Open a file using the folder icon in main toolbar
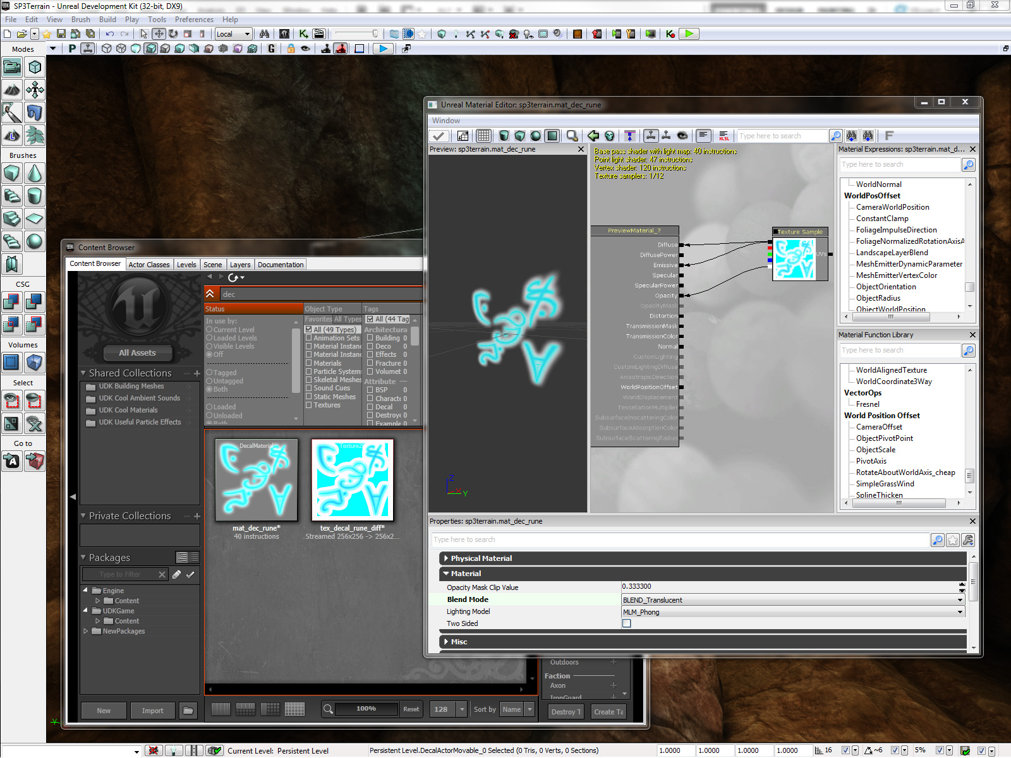 [x=21, y=34]
